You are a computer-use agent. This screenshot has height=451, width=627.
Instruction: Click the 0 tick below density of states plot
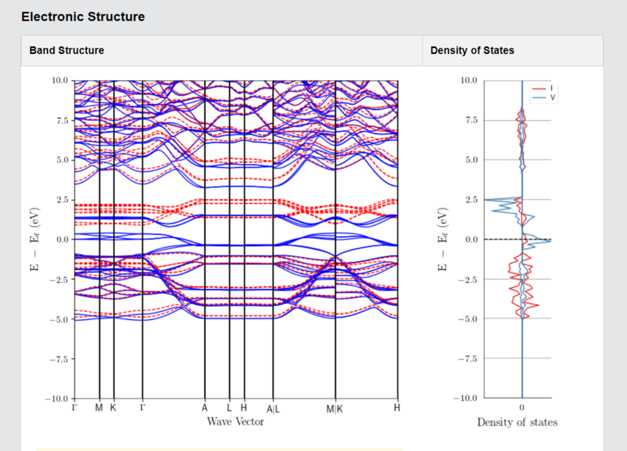pos(522,408)
